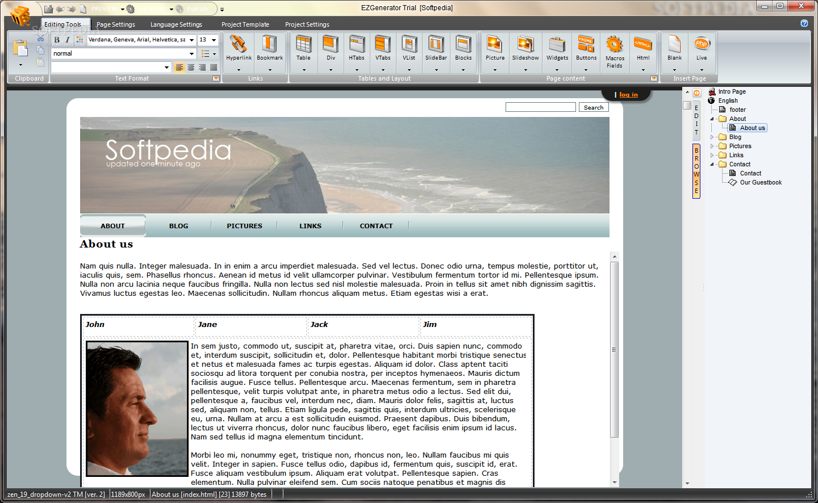Expand the Blog folder in tree
Screen dimensions: 818x503
click(x=712, y=137)
